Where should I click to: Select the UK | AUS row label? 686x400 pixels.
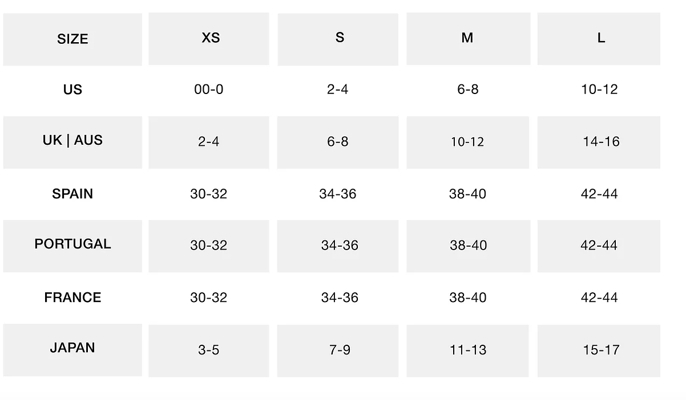(72, 142)
